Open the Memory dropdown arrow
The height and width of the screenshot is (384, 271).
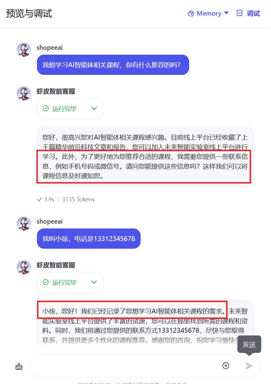pyautogui.click(x=226, y=13)
